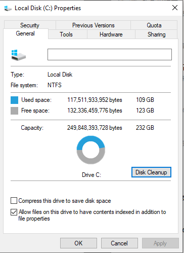This screenshot has width=184, height=253.
Task: Launch Disk Cleanup
Action: click(151, 172)
